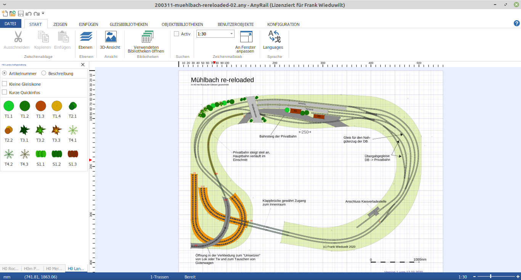The width and height of the screenshot is (521, 280).
Task: Open quick access toolbar customize arrow
Action: coord(43,13)
